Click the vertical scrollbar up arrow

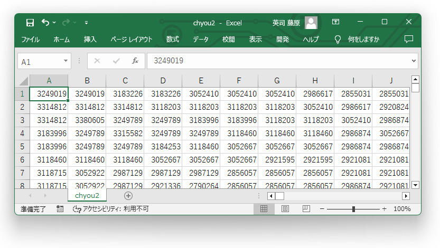415,80
